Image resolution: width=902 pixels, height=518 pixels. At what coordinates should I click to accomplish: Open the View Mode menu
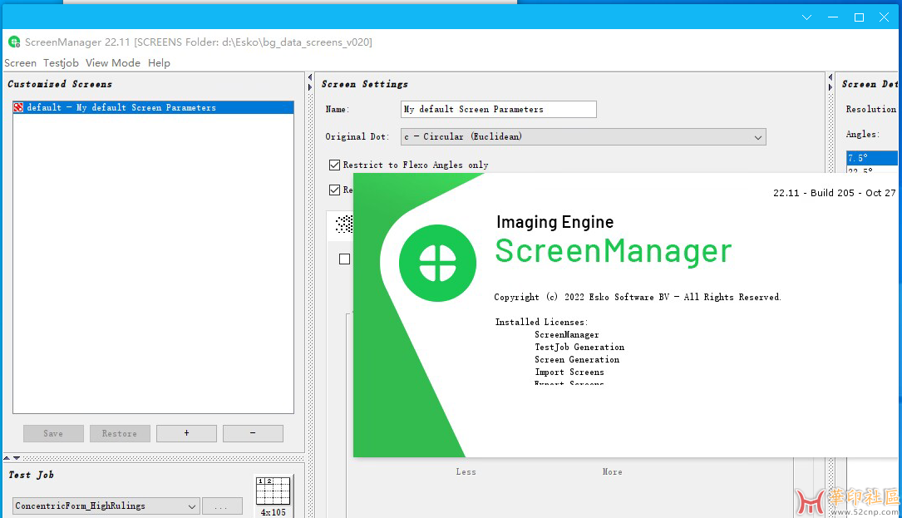point(113,62)
